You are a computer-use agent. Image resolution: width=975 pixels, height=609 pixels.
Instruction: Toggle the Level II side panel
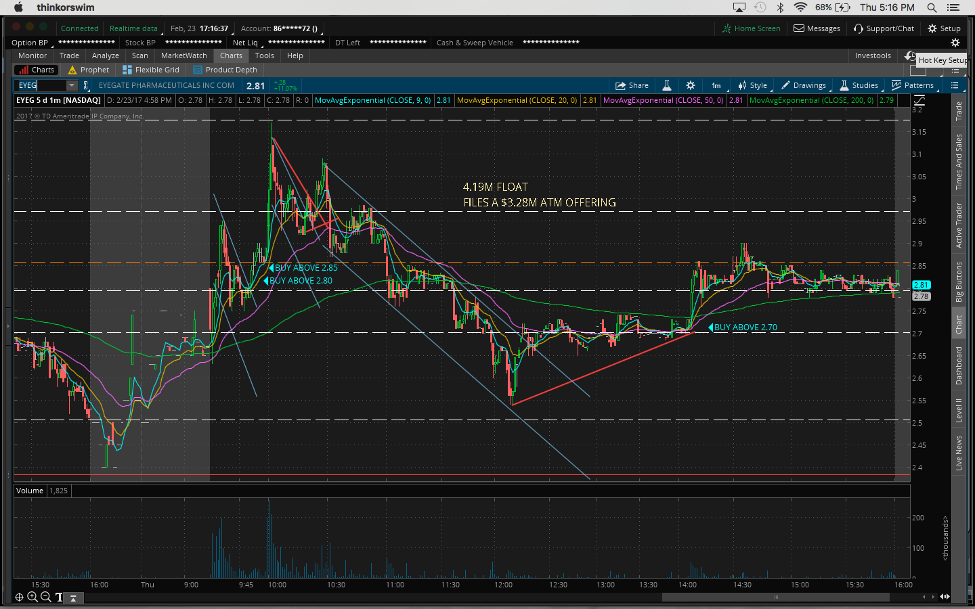click(x=959, y=411)
